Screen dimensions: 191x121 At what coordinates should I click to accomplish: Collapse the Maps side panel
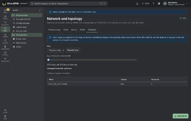pos(40,10)
